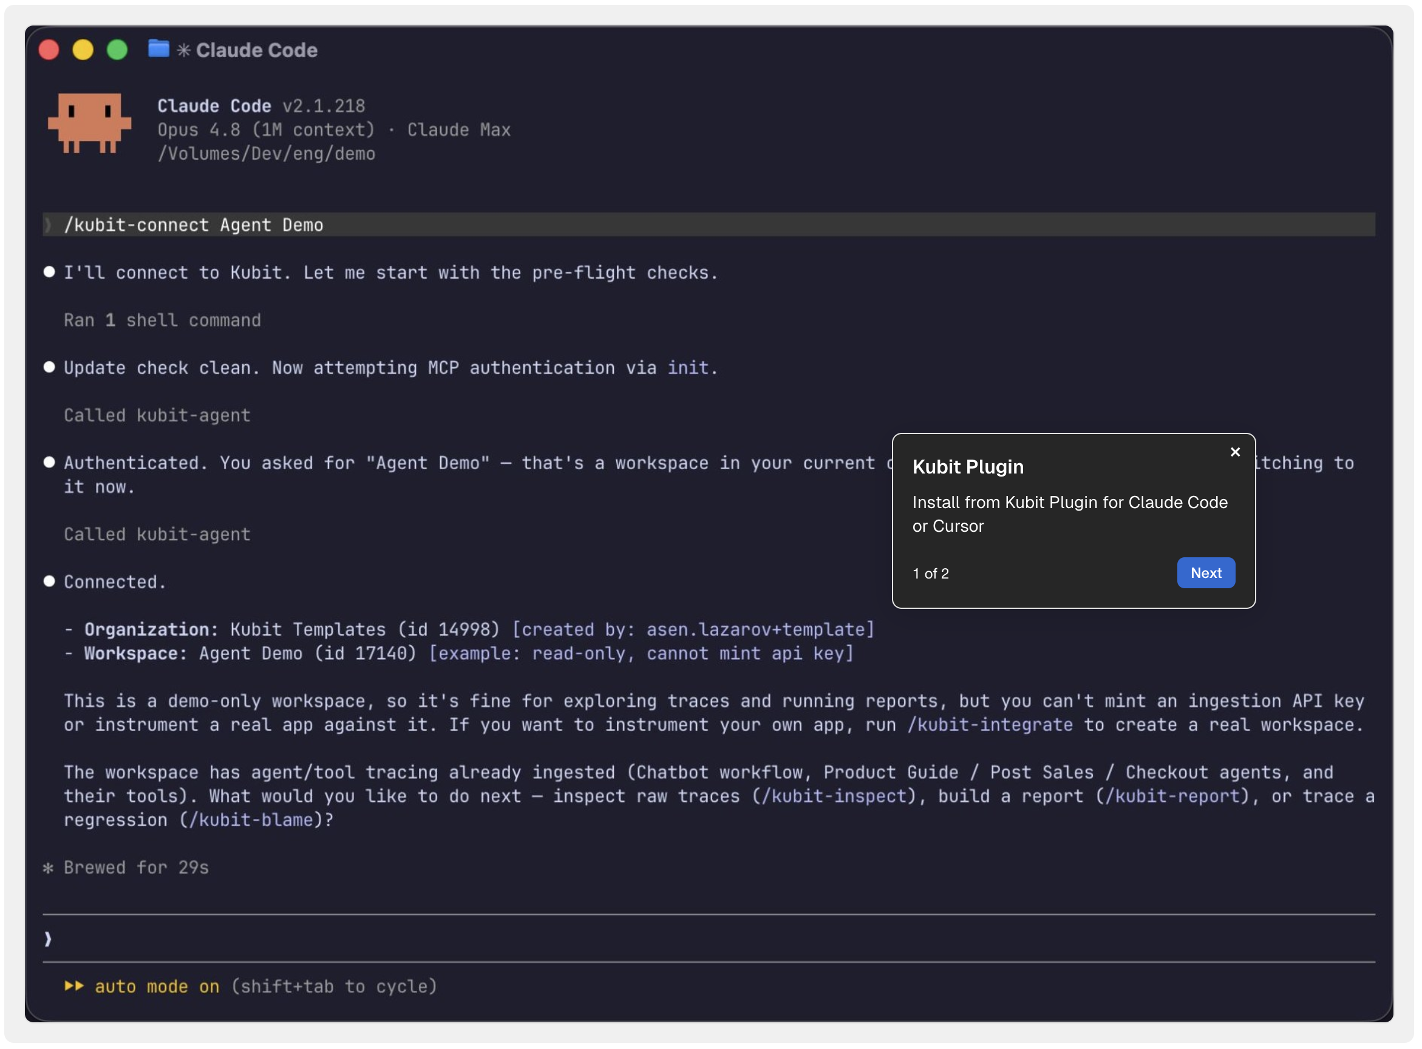
Task: Click the auto mode on indicator
Action: pos(157,988)
